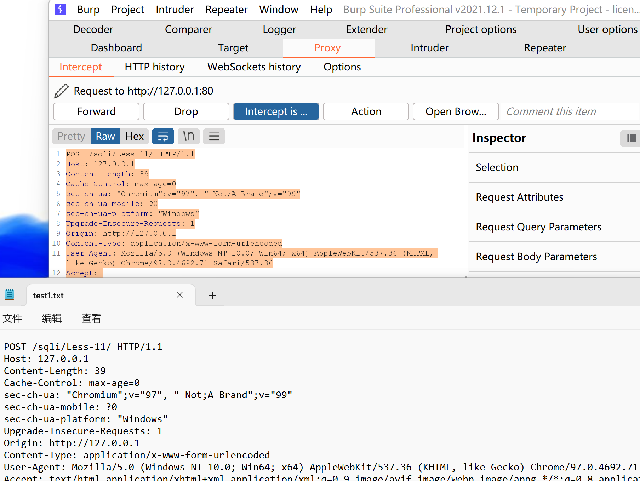Switch editor view to Raw
The image size is (640, 481).
[105, 136]
